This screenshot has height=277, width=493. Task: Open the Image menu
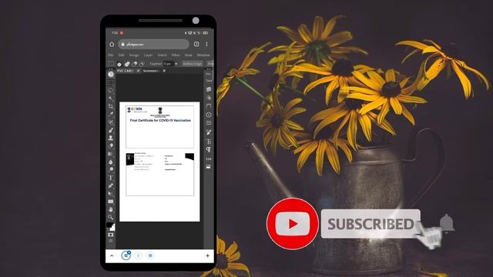(x=134, y=55)
